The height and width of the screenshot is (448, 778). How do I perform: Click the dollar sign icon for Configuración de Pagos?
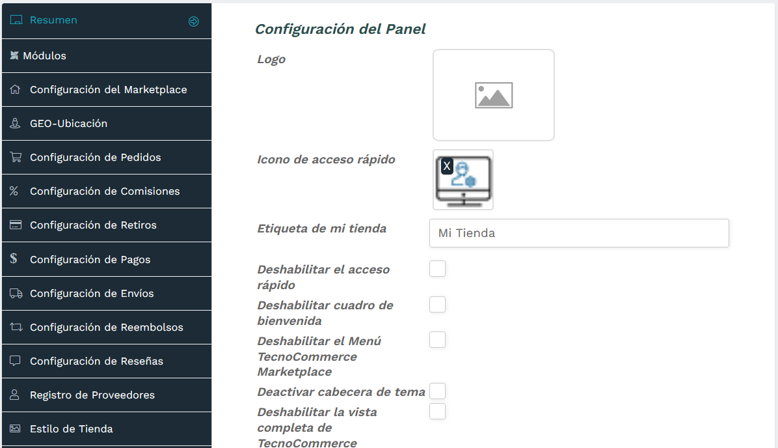(14, 259)
